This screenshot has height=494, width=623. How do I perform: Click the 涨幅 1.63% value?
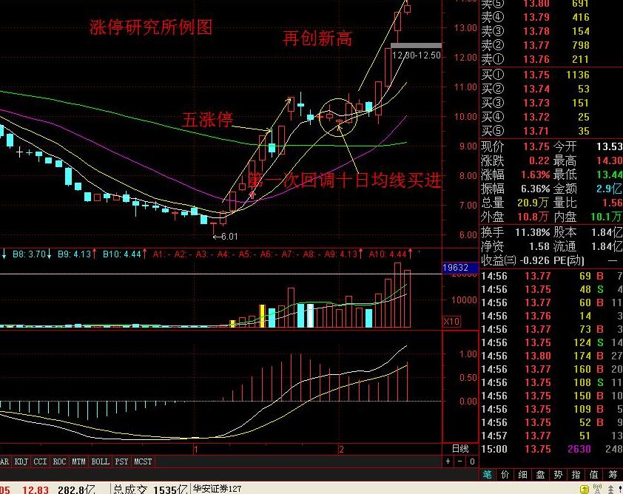pyautogui.click(x=535, y=175)
